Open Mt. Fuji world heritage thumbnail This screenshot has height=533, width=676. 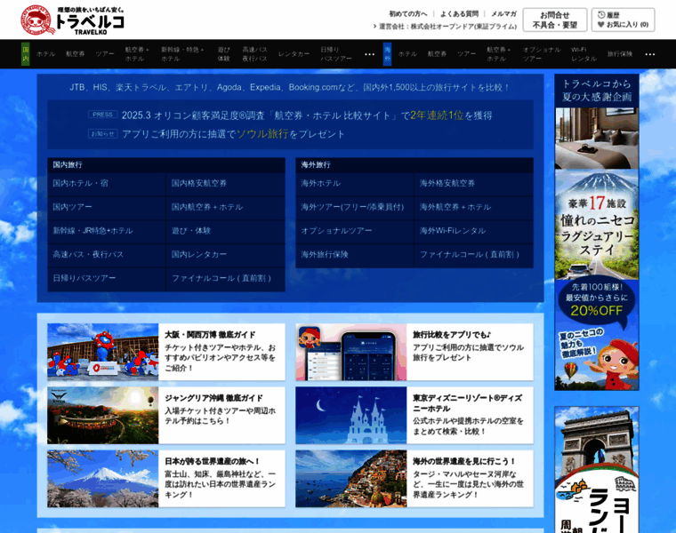click(103, 478)
